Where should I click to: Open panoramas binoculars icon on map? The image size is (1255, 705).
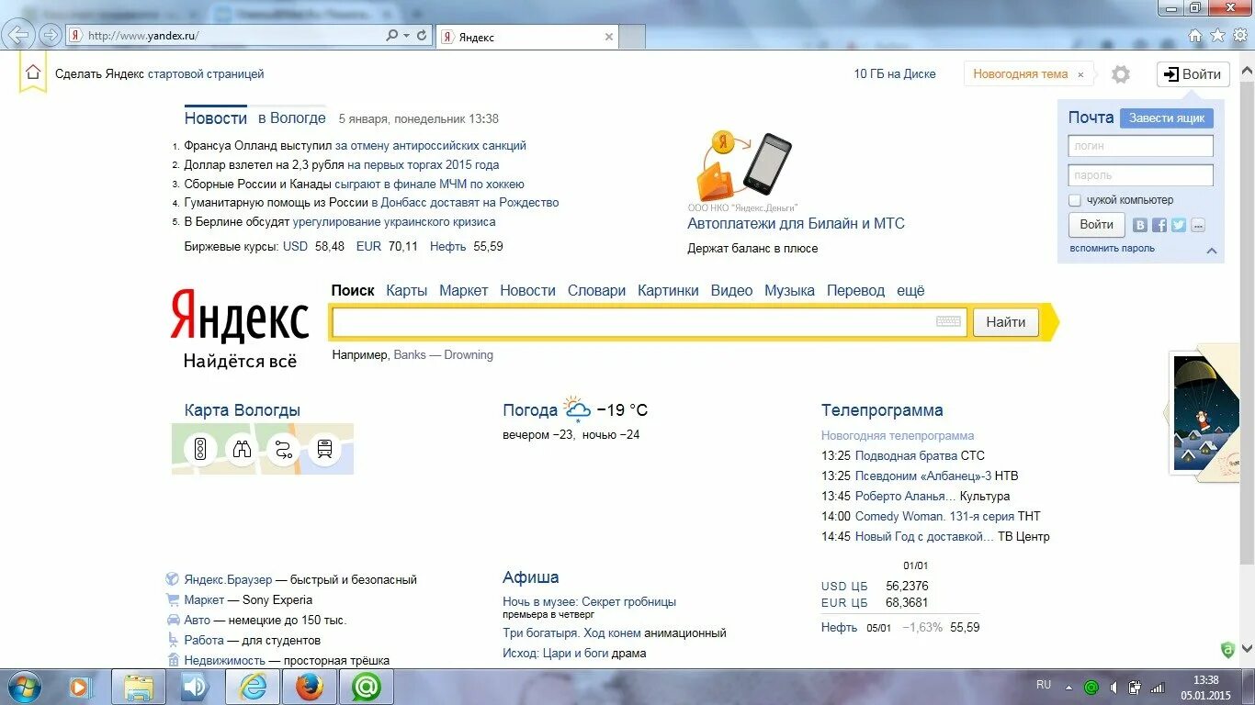[x=242, y=449]
